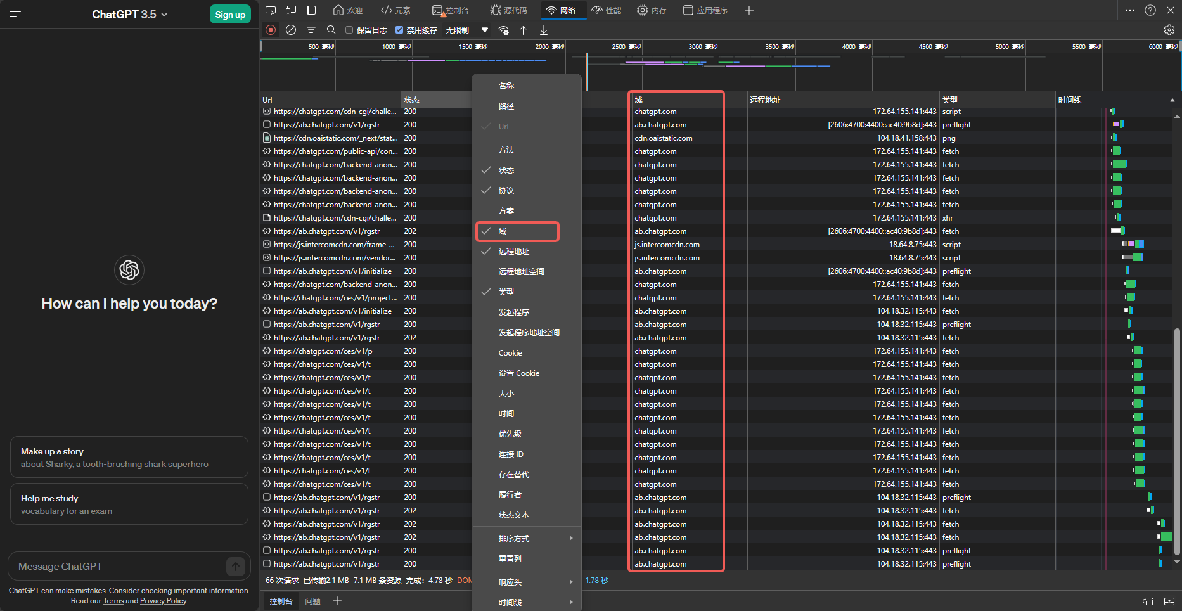Viewport: 1182px width, 611px height.
Task: Open network settings gear icon
Action: click(x=1169, y=30)
